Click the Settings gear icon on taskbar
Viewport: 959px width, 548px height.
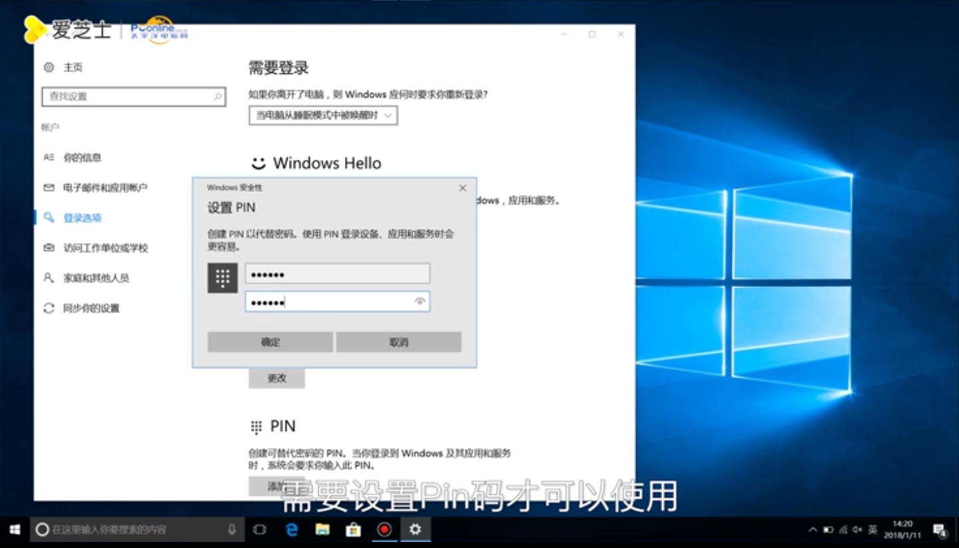click(x=415, y=530)
